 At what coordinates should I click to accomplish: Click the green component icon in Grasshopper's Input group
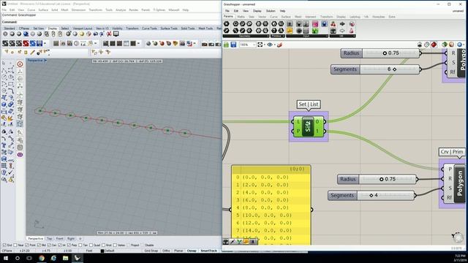pyautogui.click(x=315, y=31)
